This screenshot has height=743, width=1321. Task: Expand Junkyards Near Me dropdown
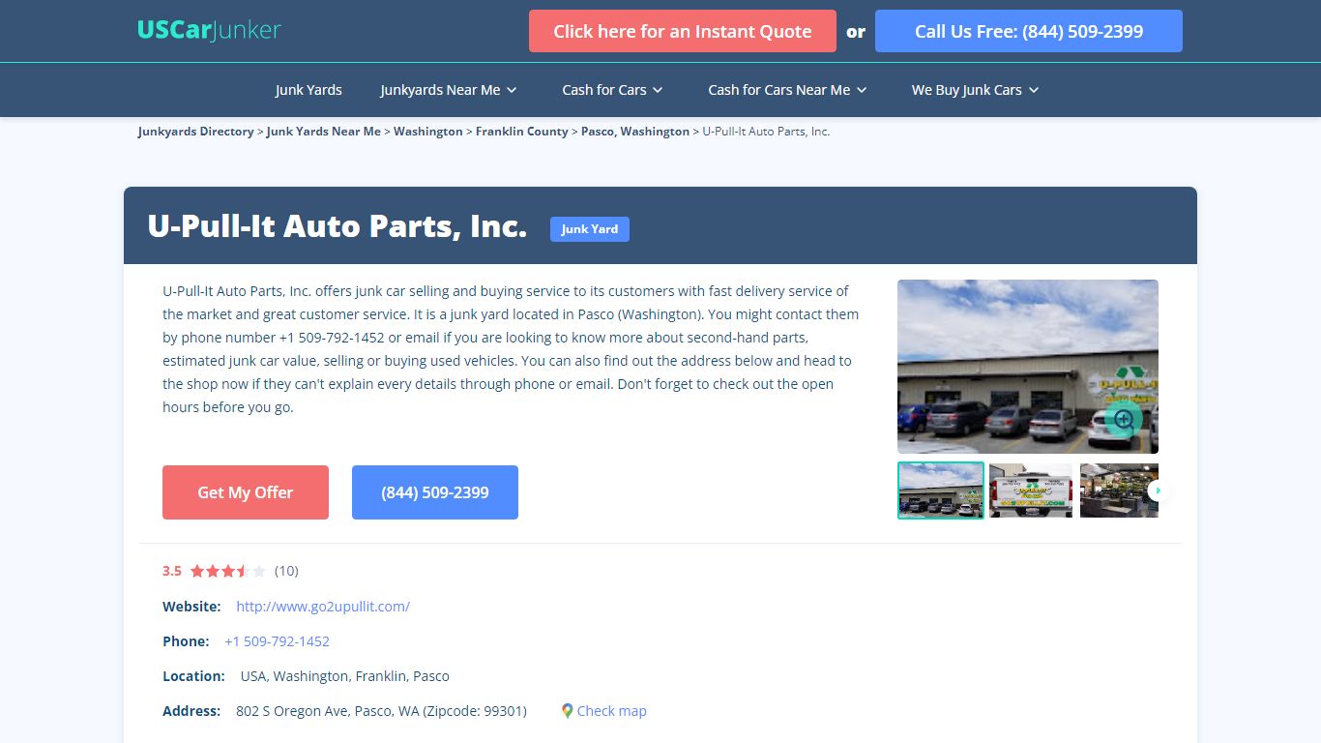(449, 90)
